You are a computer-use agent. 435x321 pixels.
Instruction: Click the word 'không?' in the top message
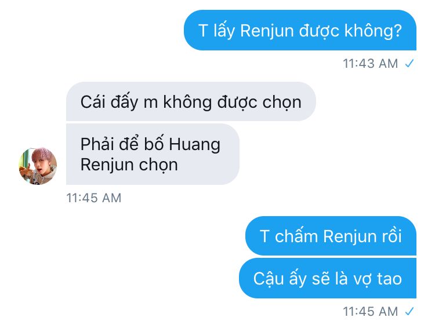[x=373, y=31]
